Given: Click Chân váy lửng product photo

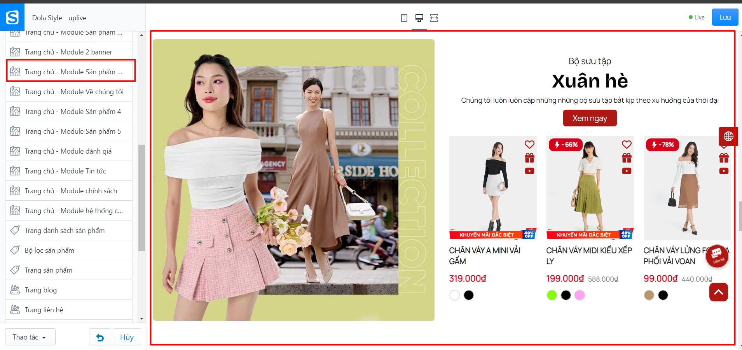Looking at the screenshot, I should (x=687, y=188).
